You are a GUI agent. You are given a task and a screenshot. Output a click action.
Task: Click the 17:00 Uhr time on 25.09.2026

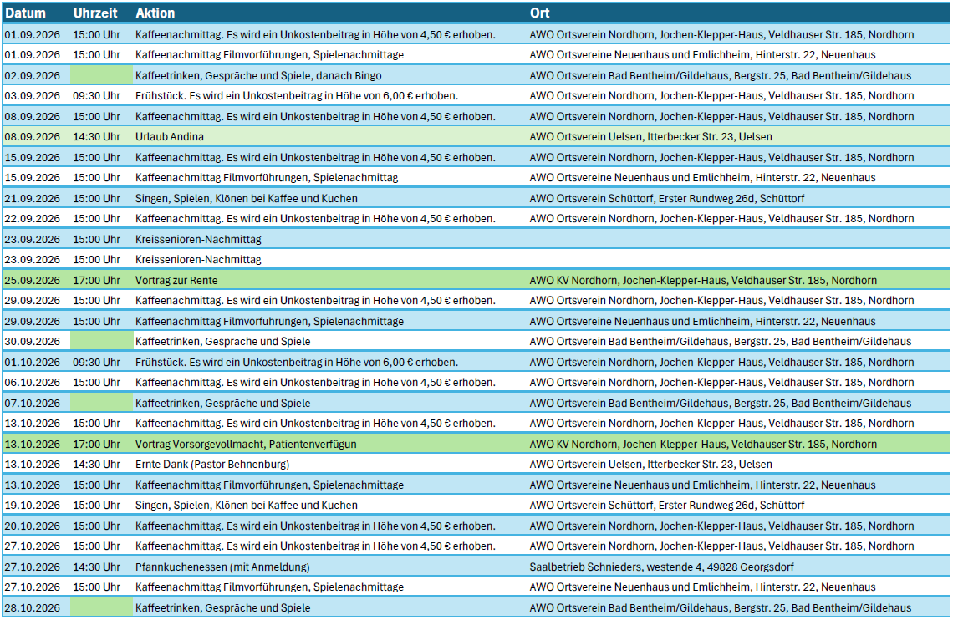(97, 280)
